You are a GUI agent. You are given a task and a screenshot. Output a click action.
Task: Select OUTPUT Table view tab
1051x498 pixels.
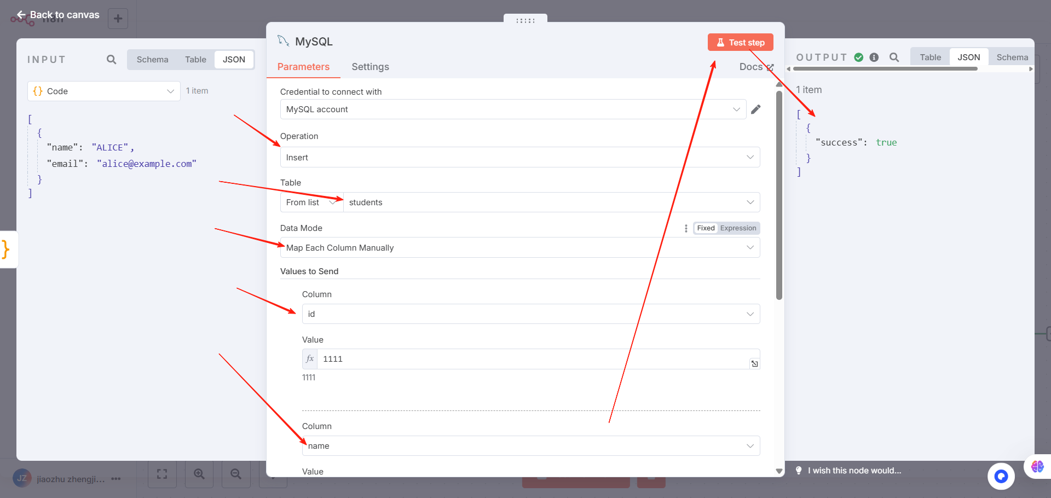930,57
